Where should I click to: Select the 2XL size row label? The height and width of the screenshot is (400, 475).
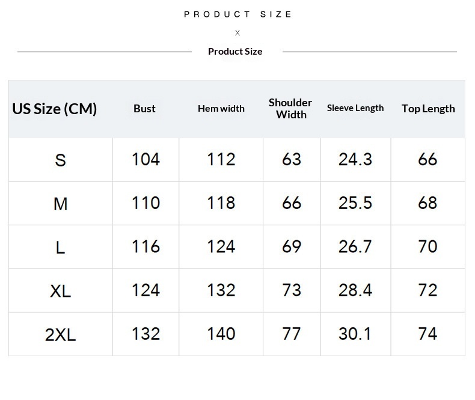tap(60, 335)
